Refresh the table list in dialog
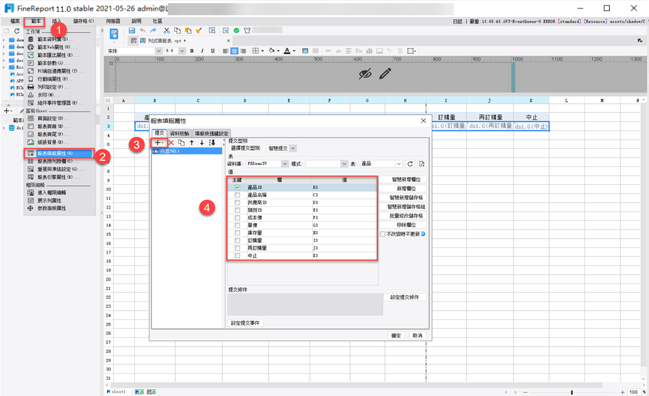 [x=410, y=164]
